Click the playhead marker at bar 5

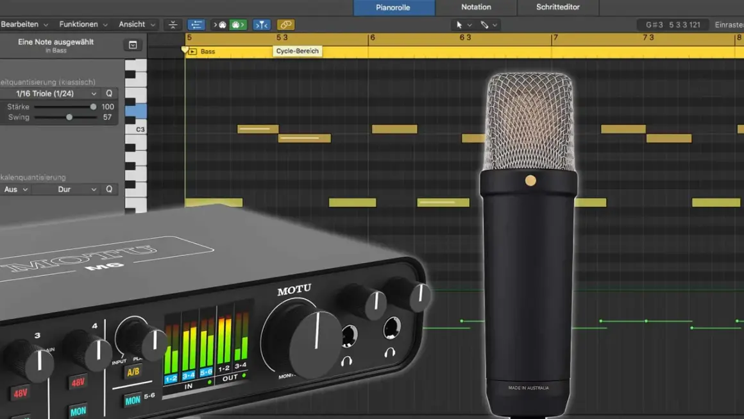click(x=185, y=49)
